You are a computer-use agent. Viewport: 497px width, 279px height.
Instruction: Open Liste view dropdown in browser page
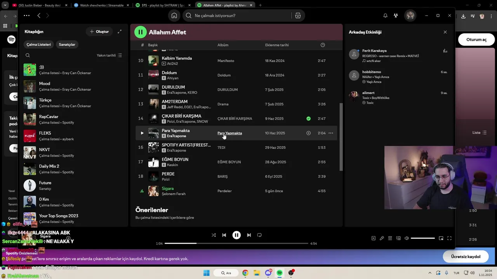click(480, 133)
